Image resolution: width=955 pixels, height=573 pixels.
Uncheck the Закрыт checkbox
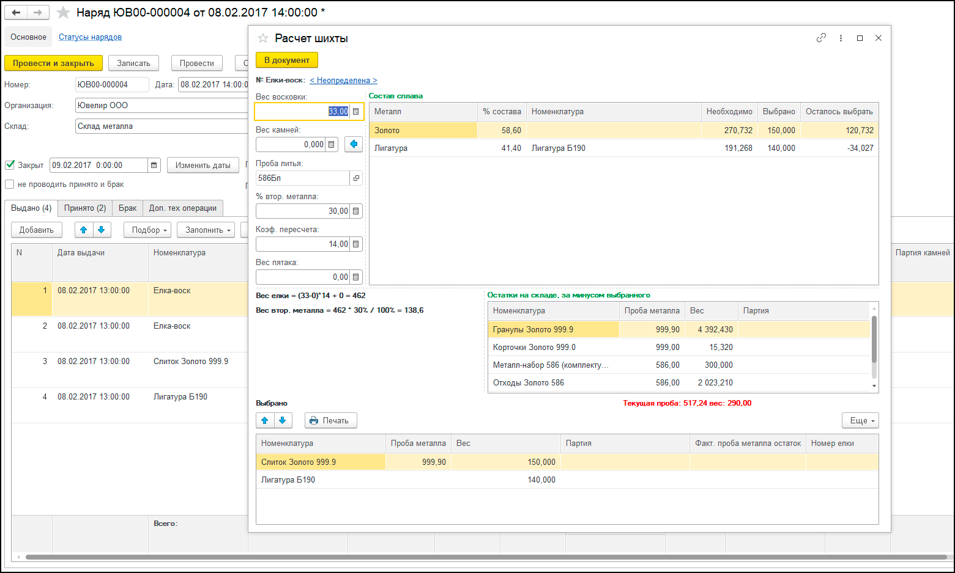[10, 165]
